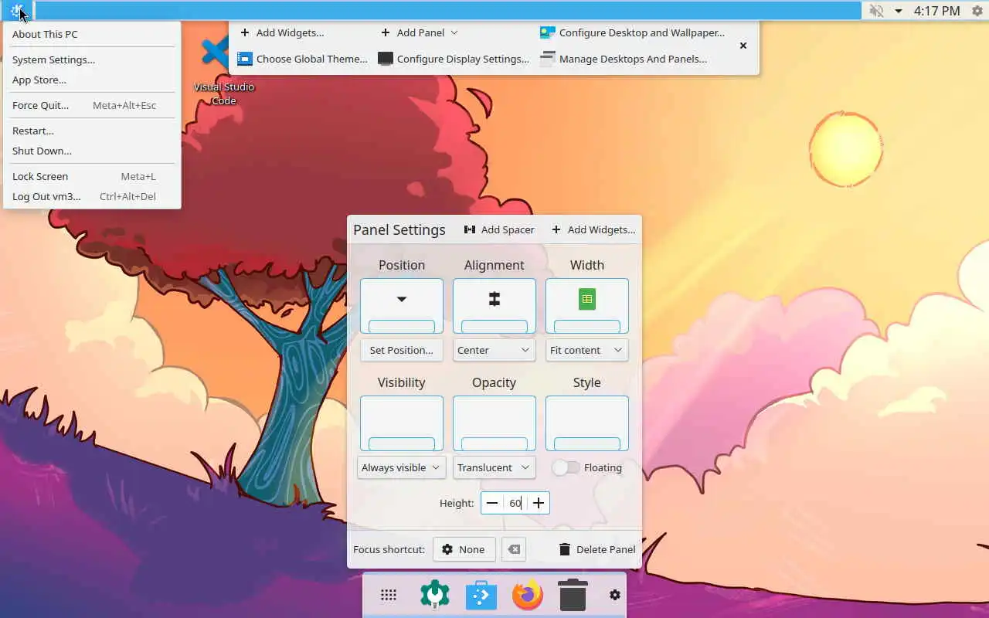Choose Log Out vm3 entry
Screen dimensions: 989x618
tap(92, 196)
